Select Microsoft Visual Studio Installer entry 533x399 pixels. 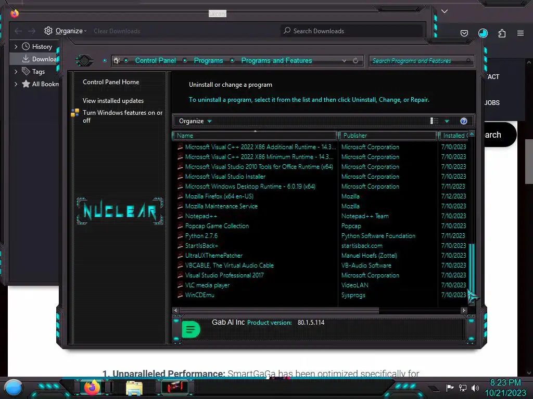pos(225,177)
